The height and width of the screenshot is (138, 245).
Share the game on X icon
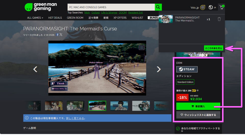[61, 35]
